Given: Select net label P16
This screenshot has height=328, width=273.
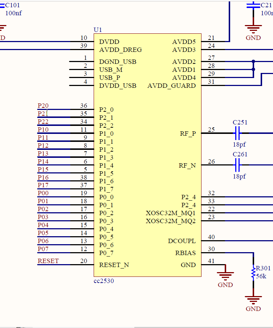Looking at the screenshot, I should [43, 177].
